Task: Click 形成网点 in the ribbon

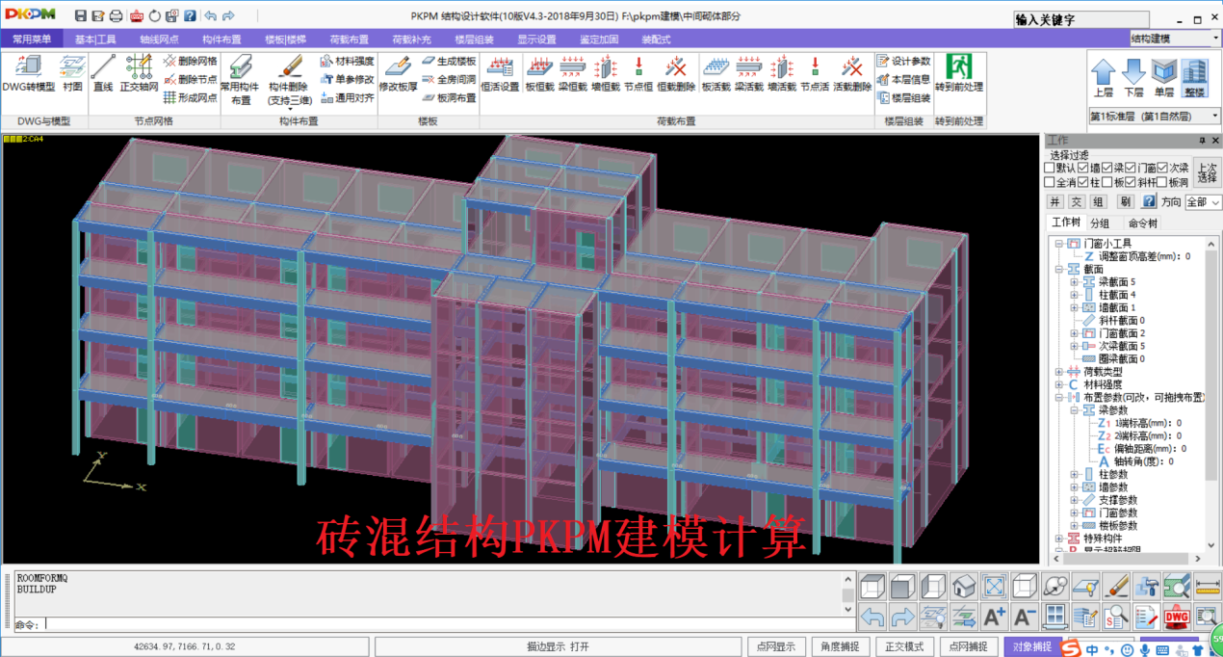Action: [190, 97]
